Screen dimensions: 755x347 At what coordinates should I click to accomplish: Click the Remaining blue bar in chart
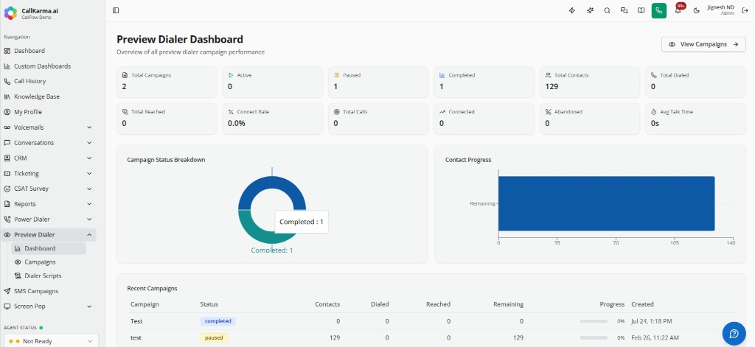pos(606,203)
